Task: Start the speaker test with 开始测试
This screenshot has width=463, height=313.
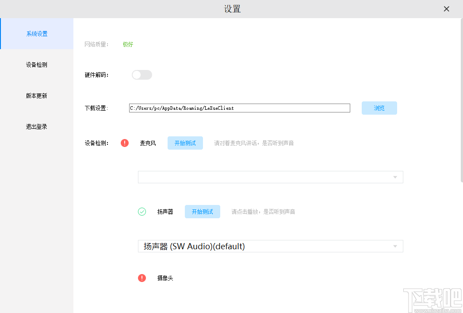Action: [x=202, y=212]
